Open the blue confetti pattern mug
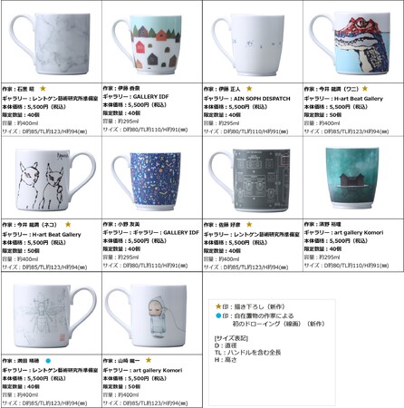 (x=147, y=181)
